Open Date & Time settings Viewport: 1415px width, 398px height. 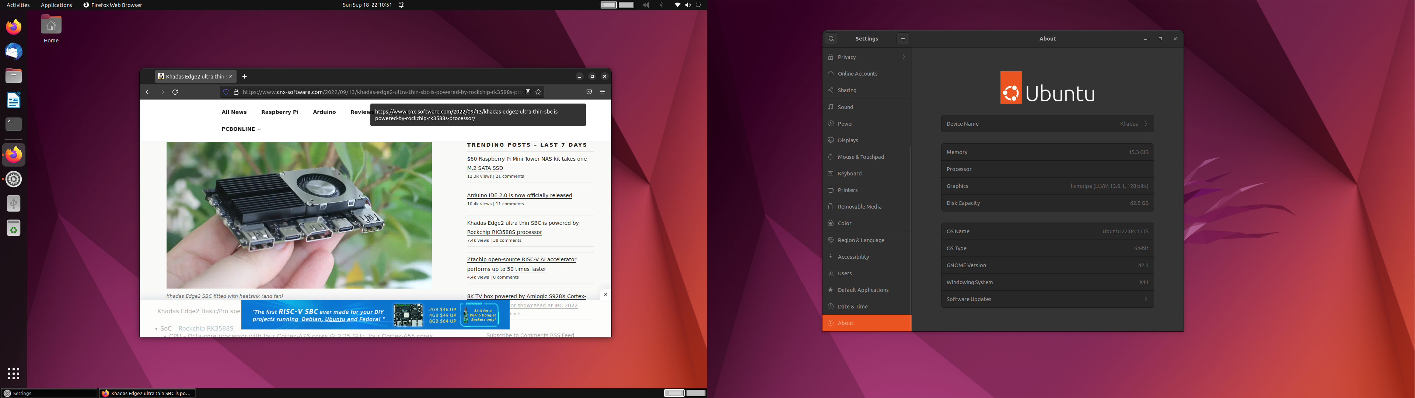tap(867, 307)
